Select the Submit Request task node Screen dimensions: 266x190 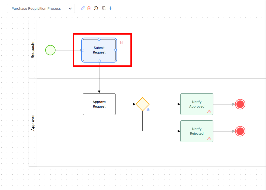[x=99, y=50]
